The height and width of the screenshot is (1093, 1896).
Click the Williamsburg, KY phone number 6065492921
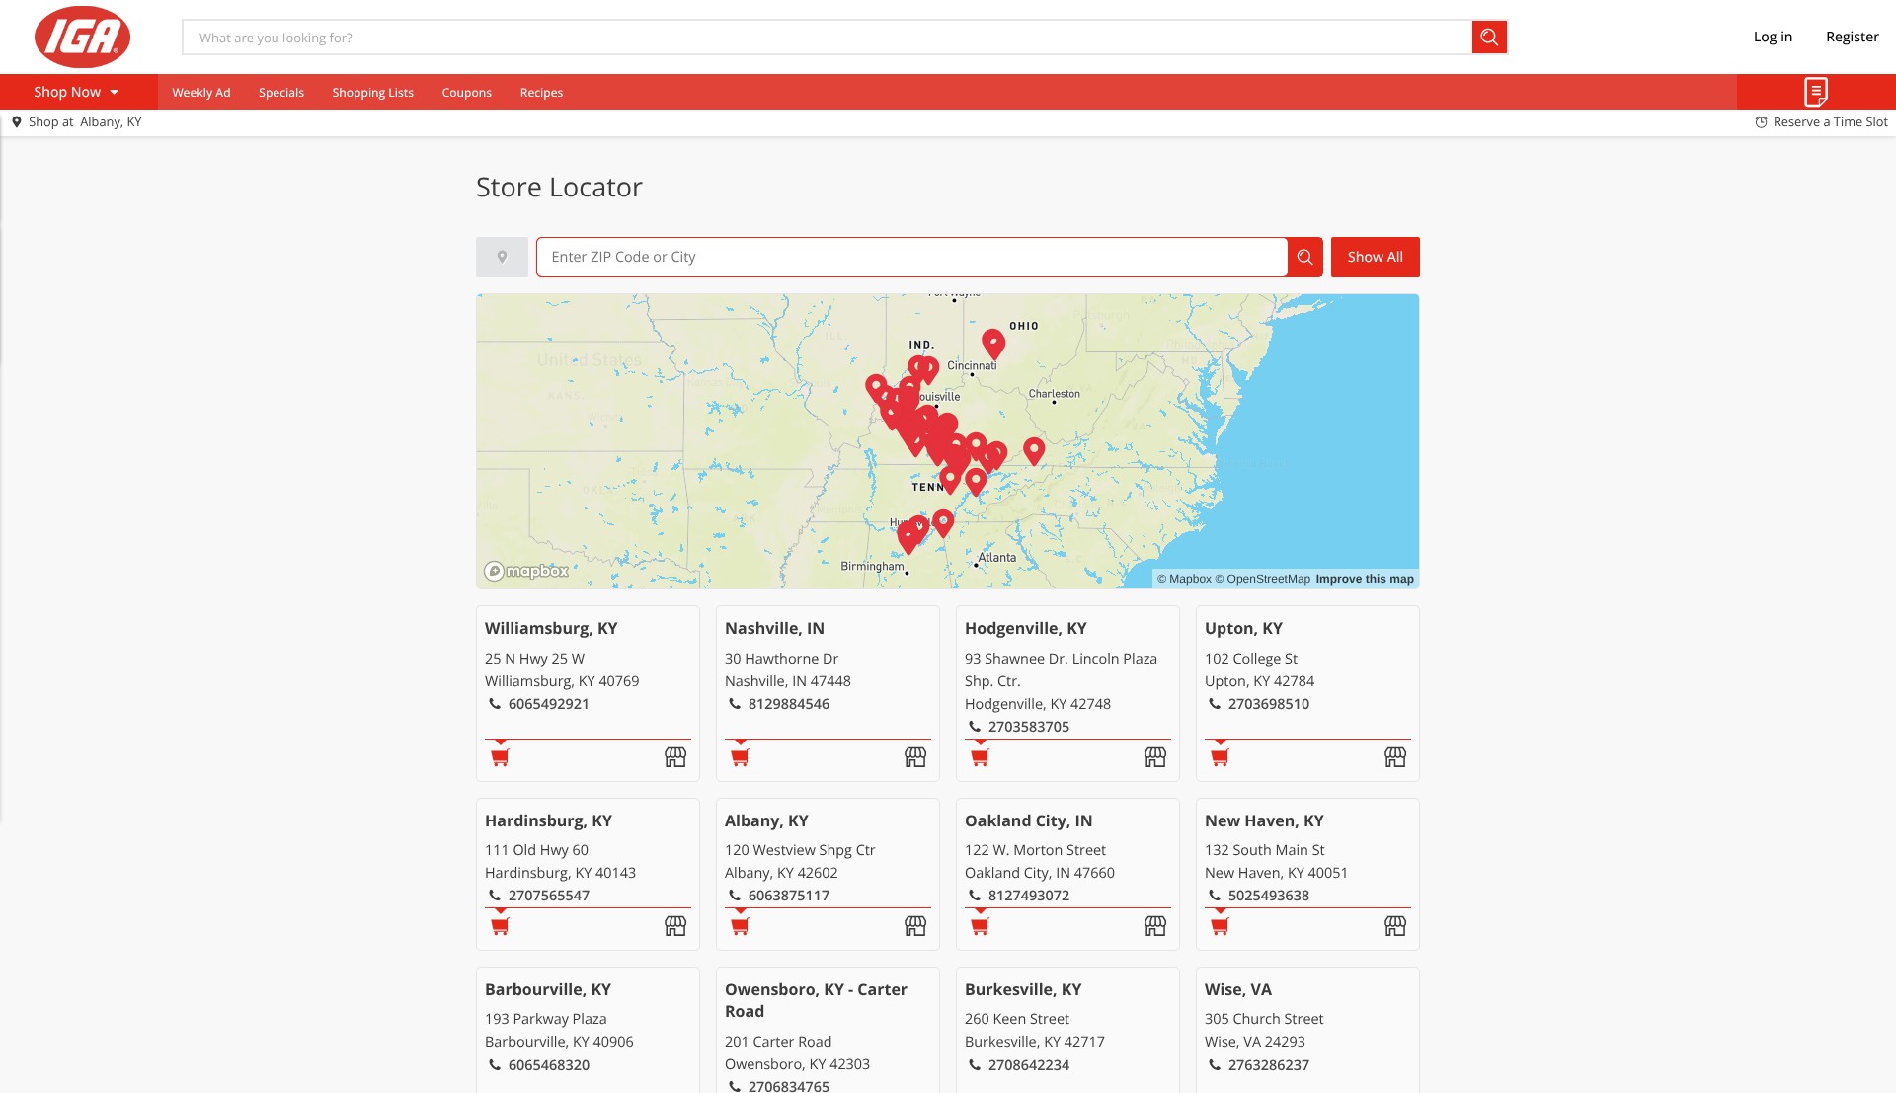point(548,704)
